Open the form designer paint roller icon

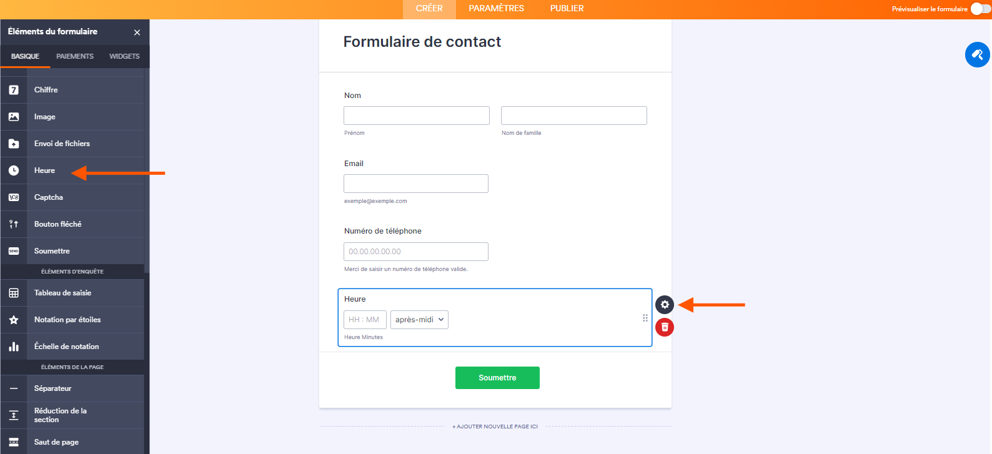click(x=978, y=55)
